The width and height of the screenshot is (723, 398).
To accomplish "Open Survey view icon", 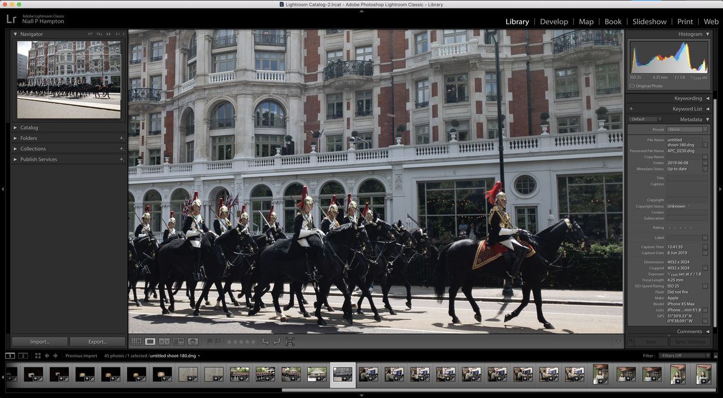I will point(178,342).
